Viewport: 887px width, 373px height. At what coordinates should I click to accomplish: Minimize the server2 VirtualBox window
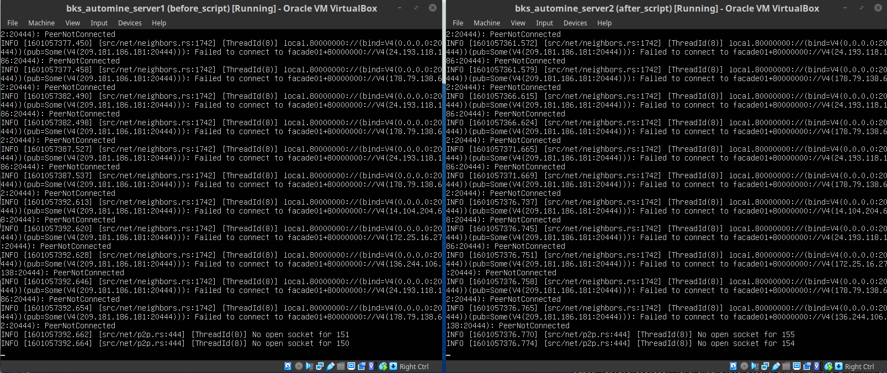[x=845, y=8]
